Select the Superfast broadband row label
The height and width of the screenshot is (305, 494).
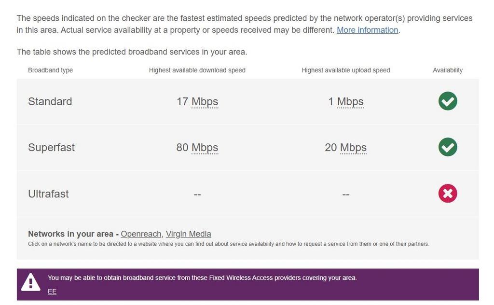(51, 148)
